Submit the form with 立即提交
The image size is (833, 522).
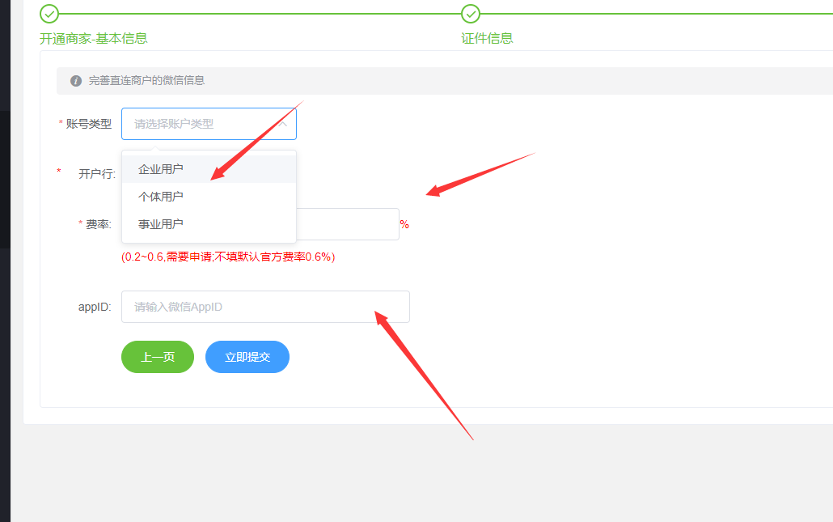point(247,357)
